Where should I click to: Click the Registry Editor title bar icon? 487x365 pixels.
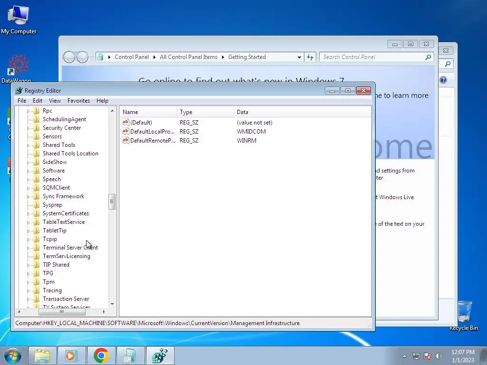pos(19,91)
